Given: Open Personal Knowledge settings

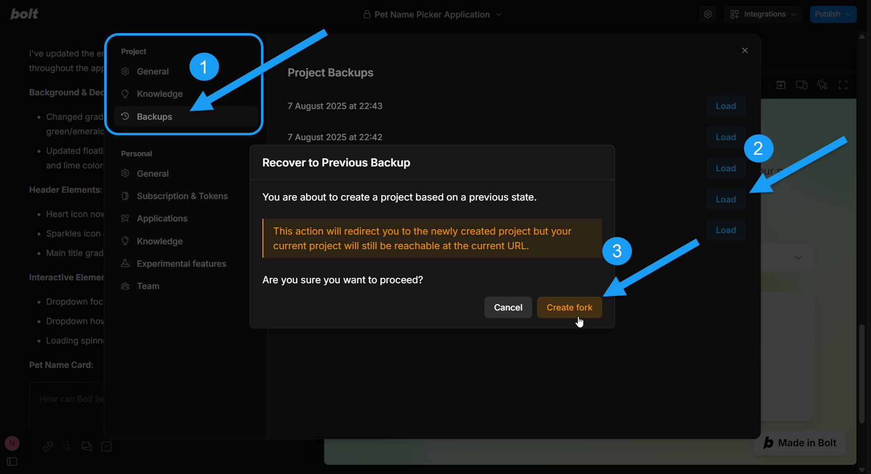Looking at the screenshot, I should pos(186,241).
